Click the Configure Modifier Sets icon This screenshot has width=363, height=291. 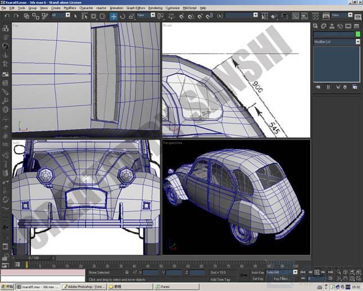[x=355, y=87]
